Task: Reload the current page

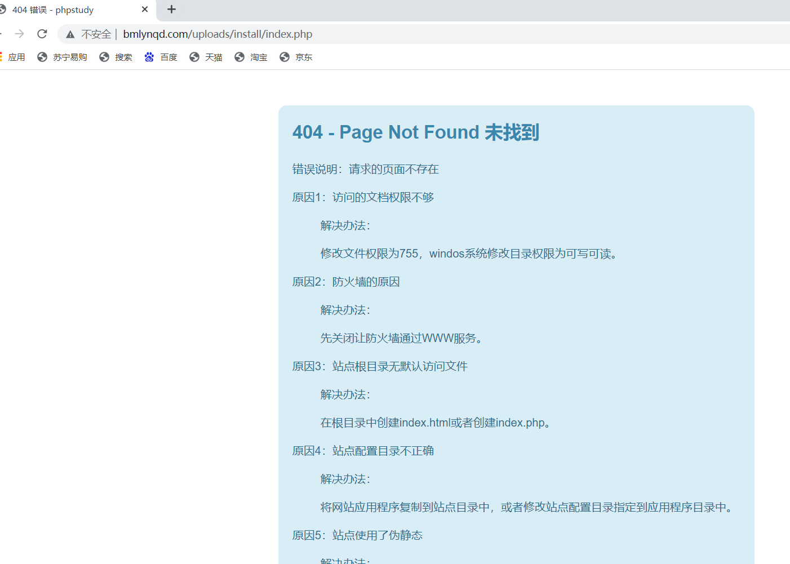Action: 42,33
